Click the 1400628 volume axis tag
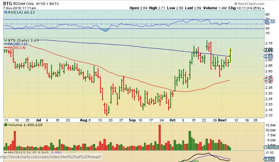The width and height of the screenshot is (279, 162). pyautogui.click(x=272, y=147)
